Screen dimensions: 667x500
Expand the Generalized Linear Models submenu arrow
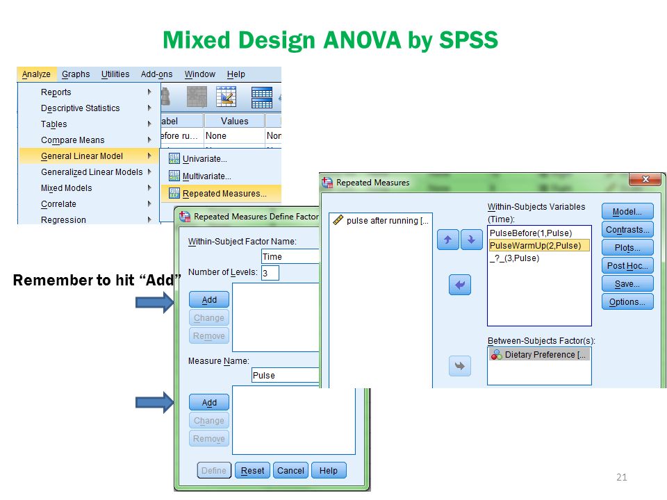[149, 172]
